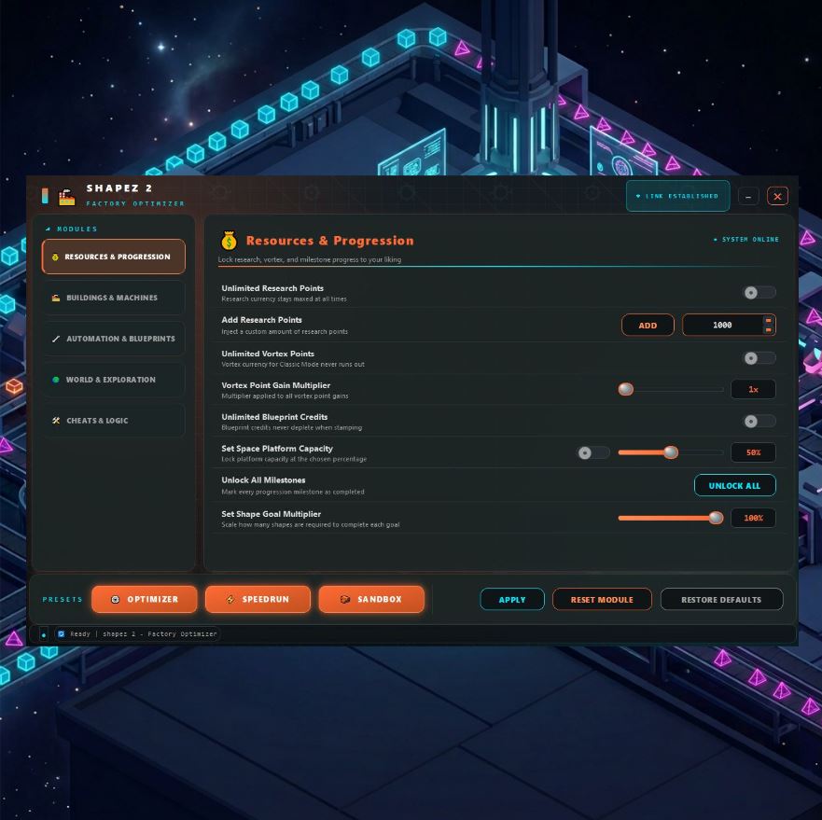Enable the Set Space Platform Capacity toggle
The width and height of the screenshot is (822, 820).
pyautogui.click(x=593, y=452)
